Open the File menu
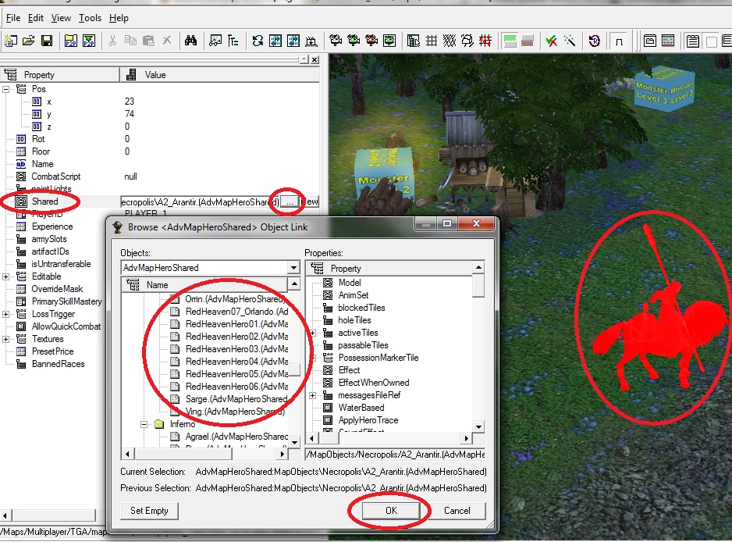This screenshot has width=732, height=542. [x=13, y=18]
